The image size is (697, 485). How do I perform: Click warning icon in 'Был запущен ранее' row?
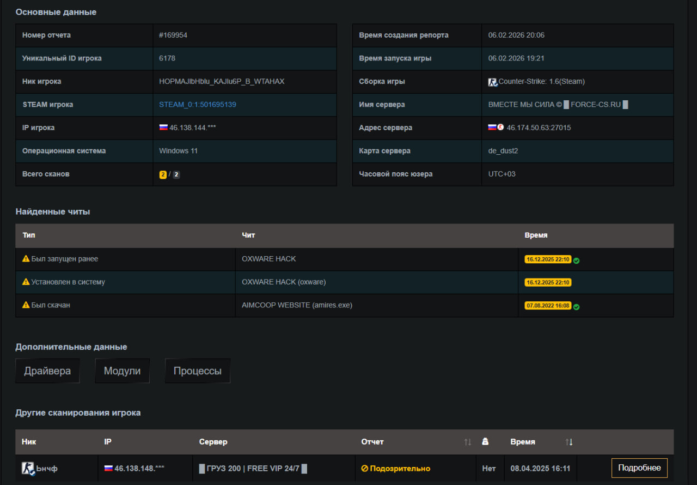pos(26,259)
